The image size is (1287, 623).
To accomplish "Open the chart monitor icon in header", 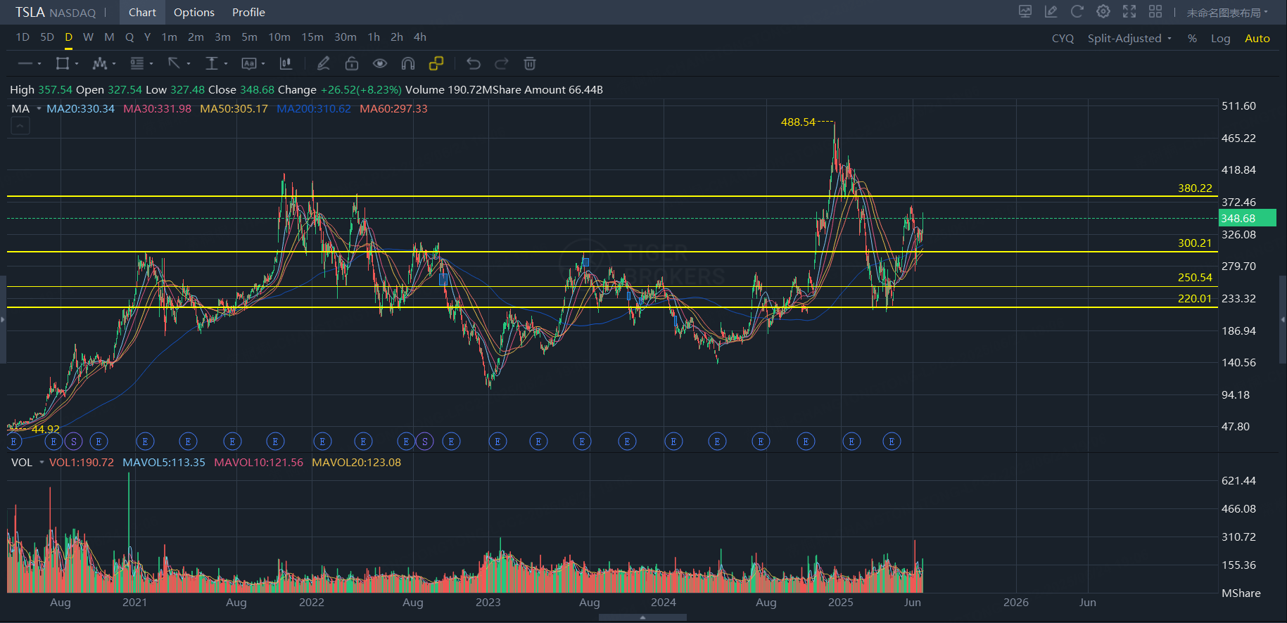I will [1025, 11].
